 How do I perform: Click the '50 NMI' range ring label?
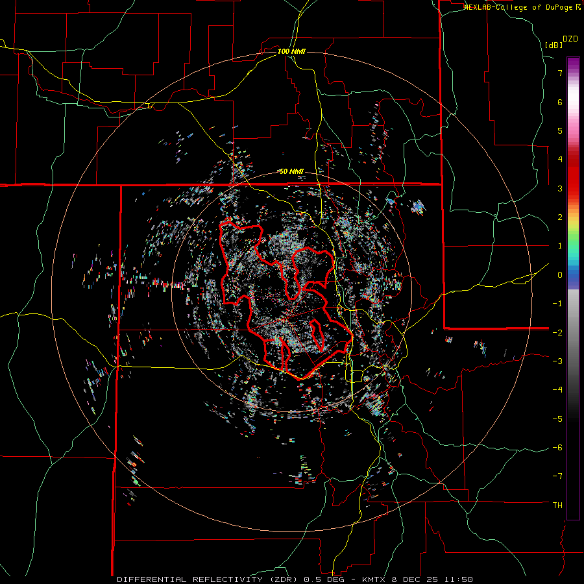291,172
